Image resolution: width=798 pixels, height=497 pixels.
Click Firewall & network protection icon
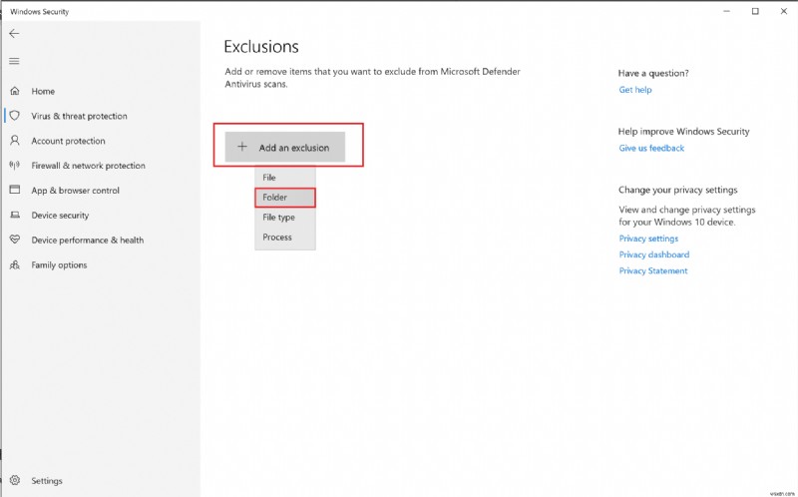[x=15, y=166]
